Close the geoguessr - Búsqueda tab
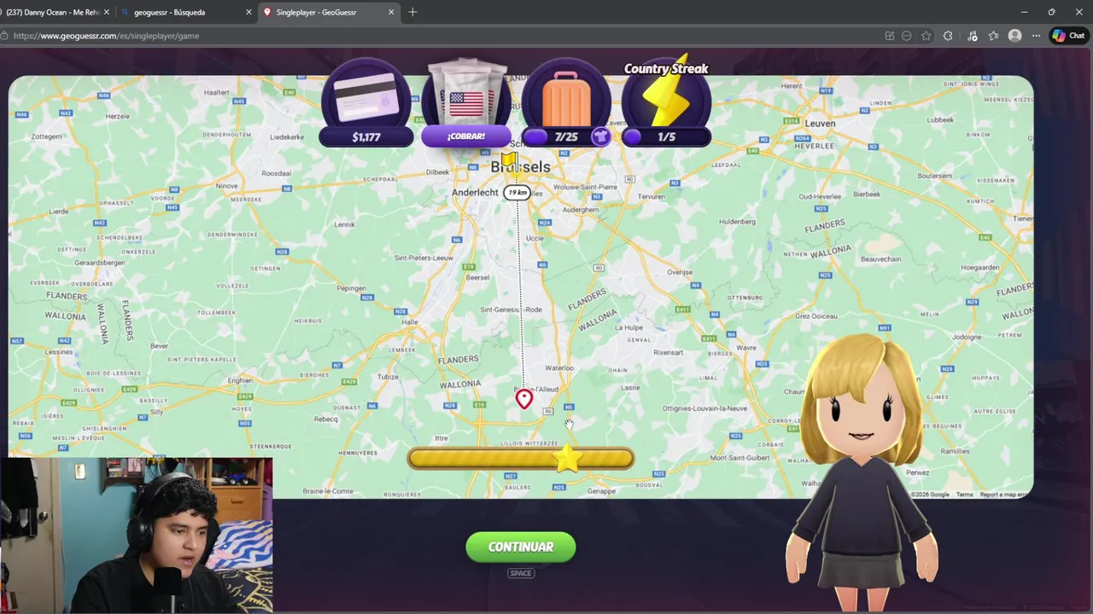The image size is (1093, 614). tap(248, 12)
